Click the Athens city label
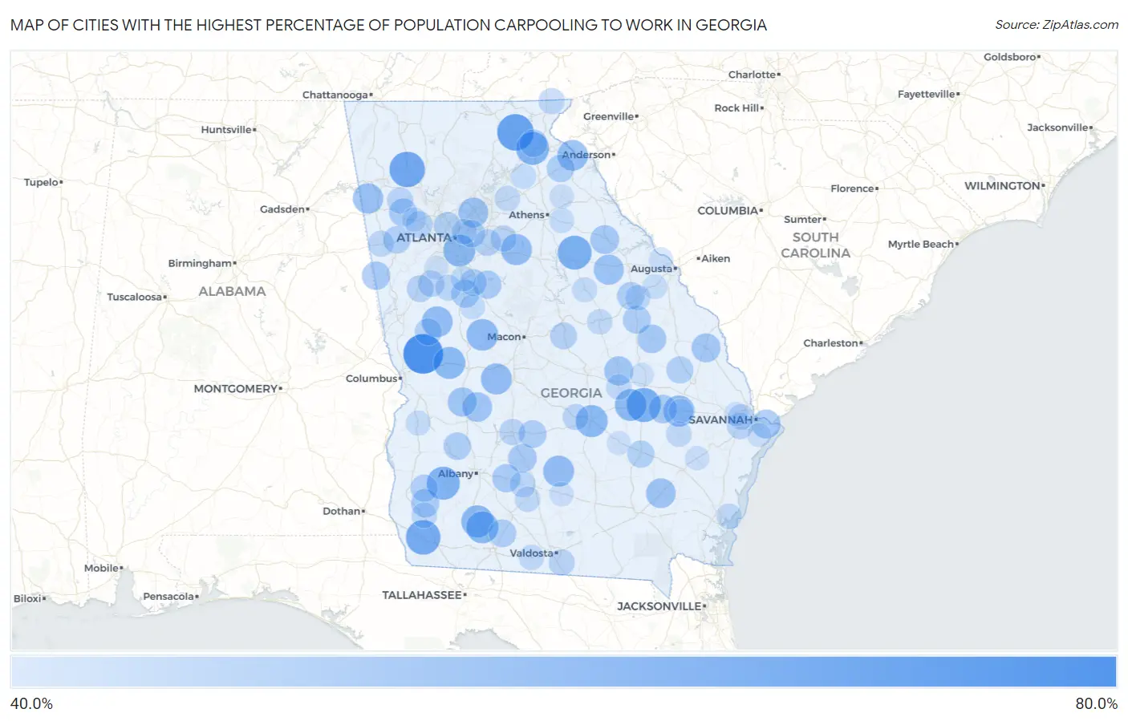Screen dimensions: 1128x721 [526, 215]
